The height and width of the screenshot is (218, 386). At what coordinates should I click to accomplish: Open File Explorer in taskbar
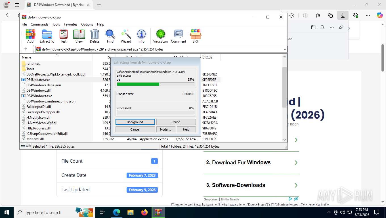point(130,212)
